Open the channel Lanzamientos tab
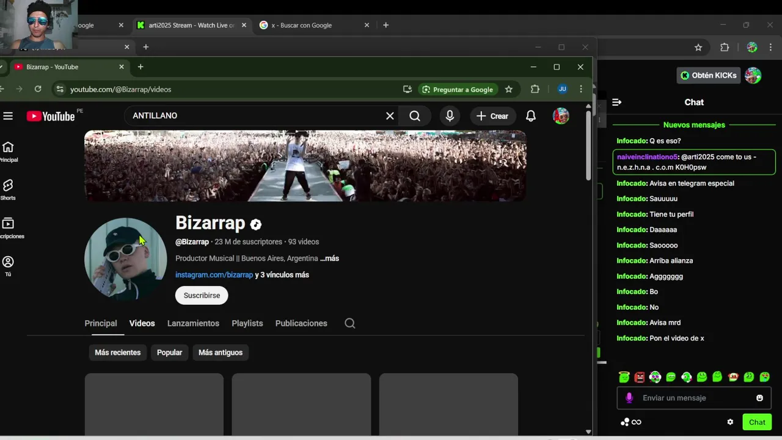The width and height of the screenshot is (782, 440). pos(193,323)
